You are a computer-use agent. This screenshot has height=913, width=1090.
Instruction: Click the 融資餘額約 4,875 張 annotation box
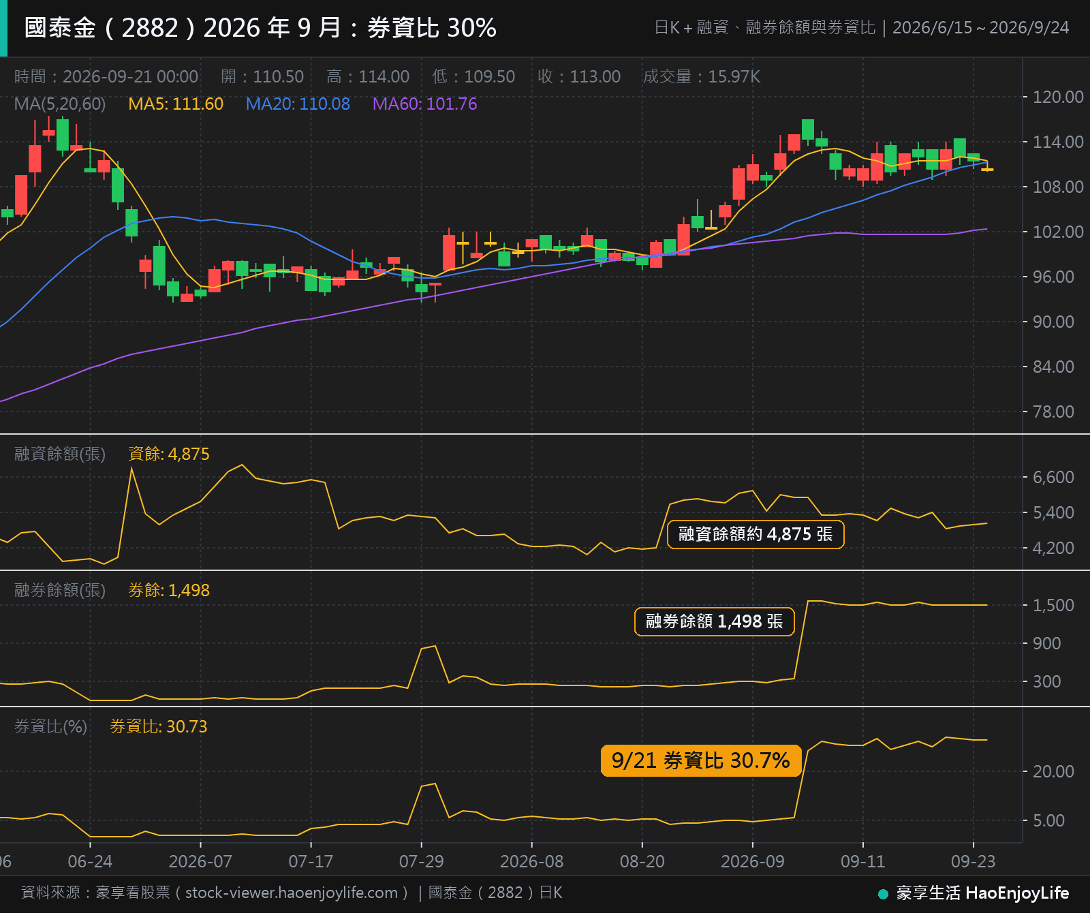pos(756,534)
